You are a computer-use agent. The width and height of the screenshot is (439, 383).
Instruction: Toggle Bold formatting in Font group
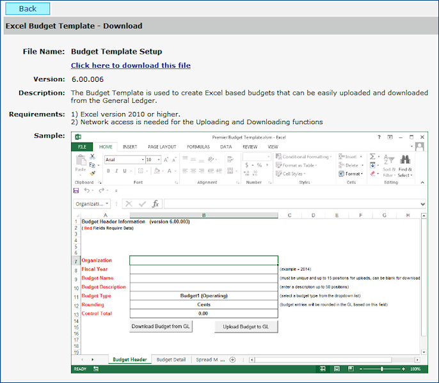(108, 171)
